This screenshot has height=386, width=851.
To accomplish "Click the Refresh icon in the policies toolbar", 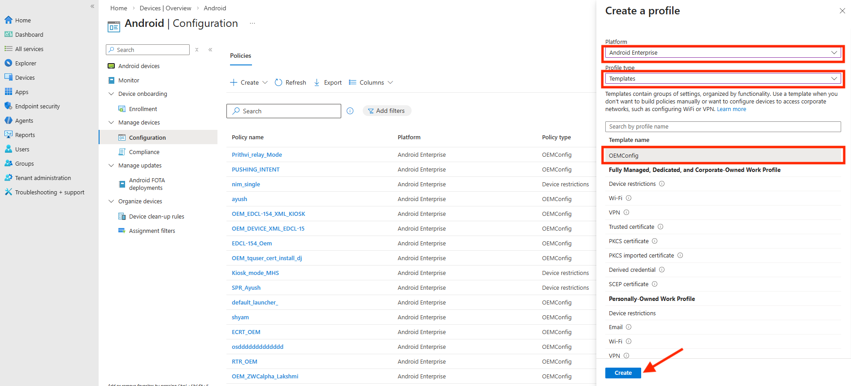I will (278, 82).
